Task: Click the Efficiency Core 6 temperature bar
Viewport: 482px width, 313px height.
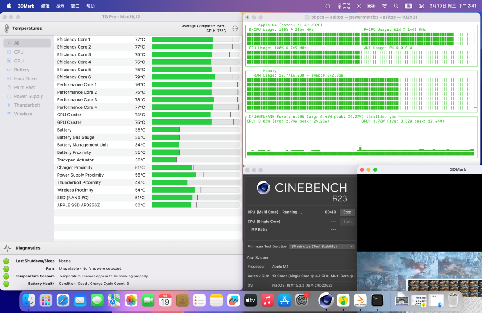Action: pos(195,77)
